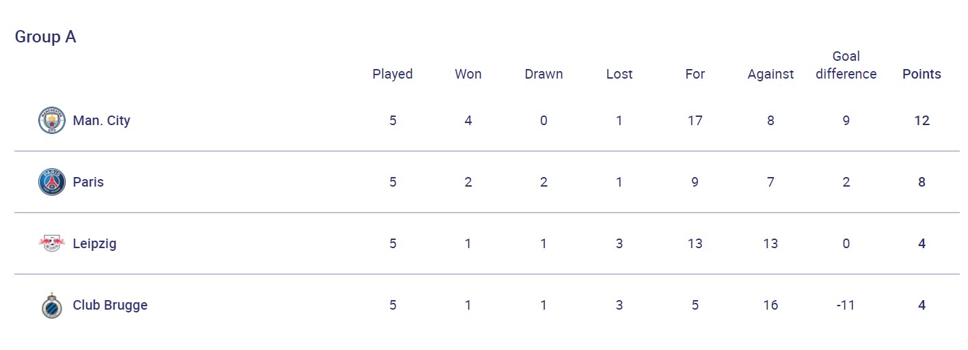The image size is (968, 350).
Task: Click the Played column header
Action: pos(392,74)
